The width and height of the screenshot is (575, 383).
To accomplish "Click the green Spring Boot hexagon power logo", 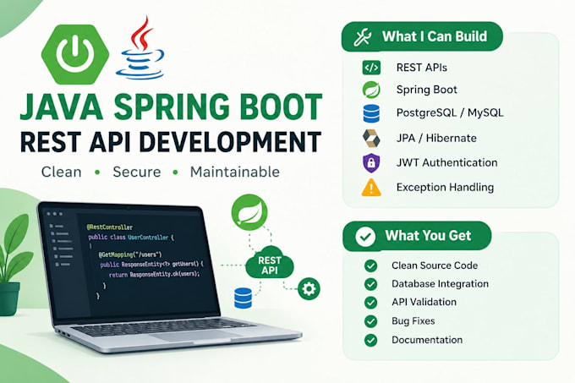I will pos(75,54).
